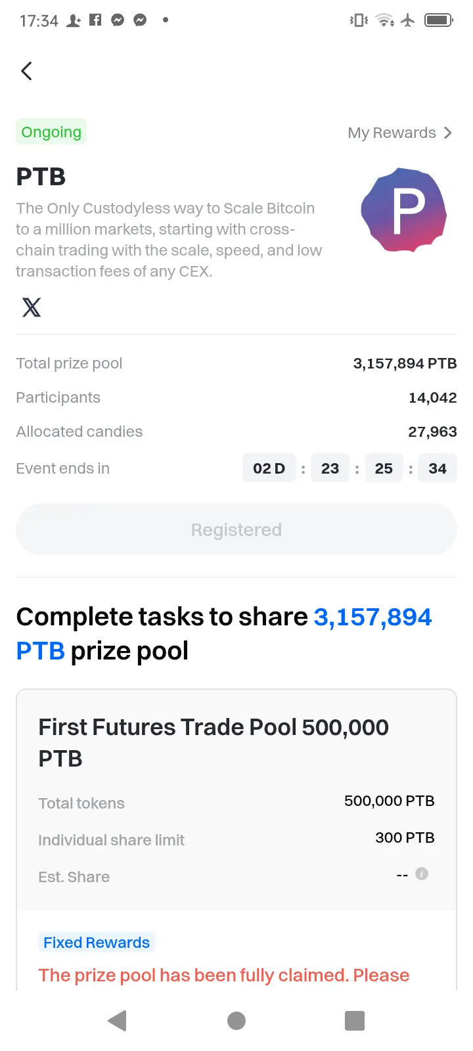The image size is (473, 1051).
Task: Tap the back arrow icon
Action: pyautogui.click(x=26, y=71)
